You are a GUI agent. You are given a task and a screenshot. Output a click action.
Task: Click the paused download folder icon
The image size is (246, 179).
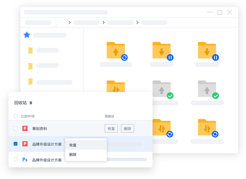(161, 50)
